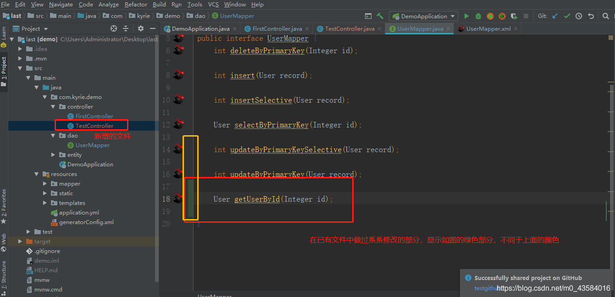Toggle the 2: Favorites tool window
The image size is (615, 297).
pos(4,205)
